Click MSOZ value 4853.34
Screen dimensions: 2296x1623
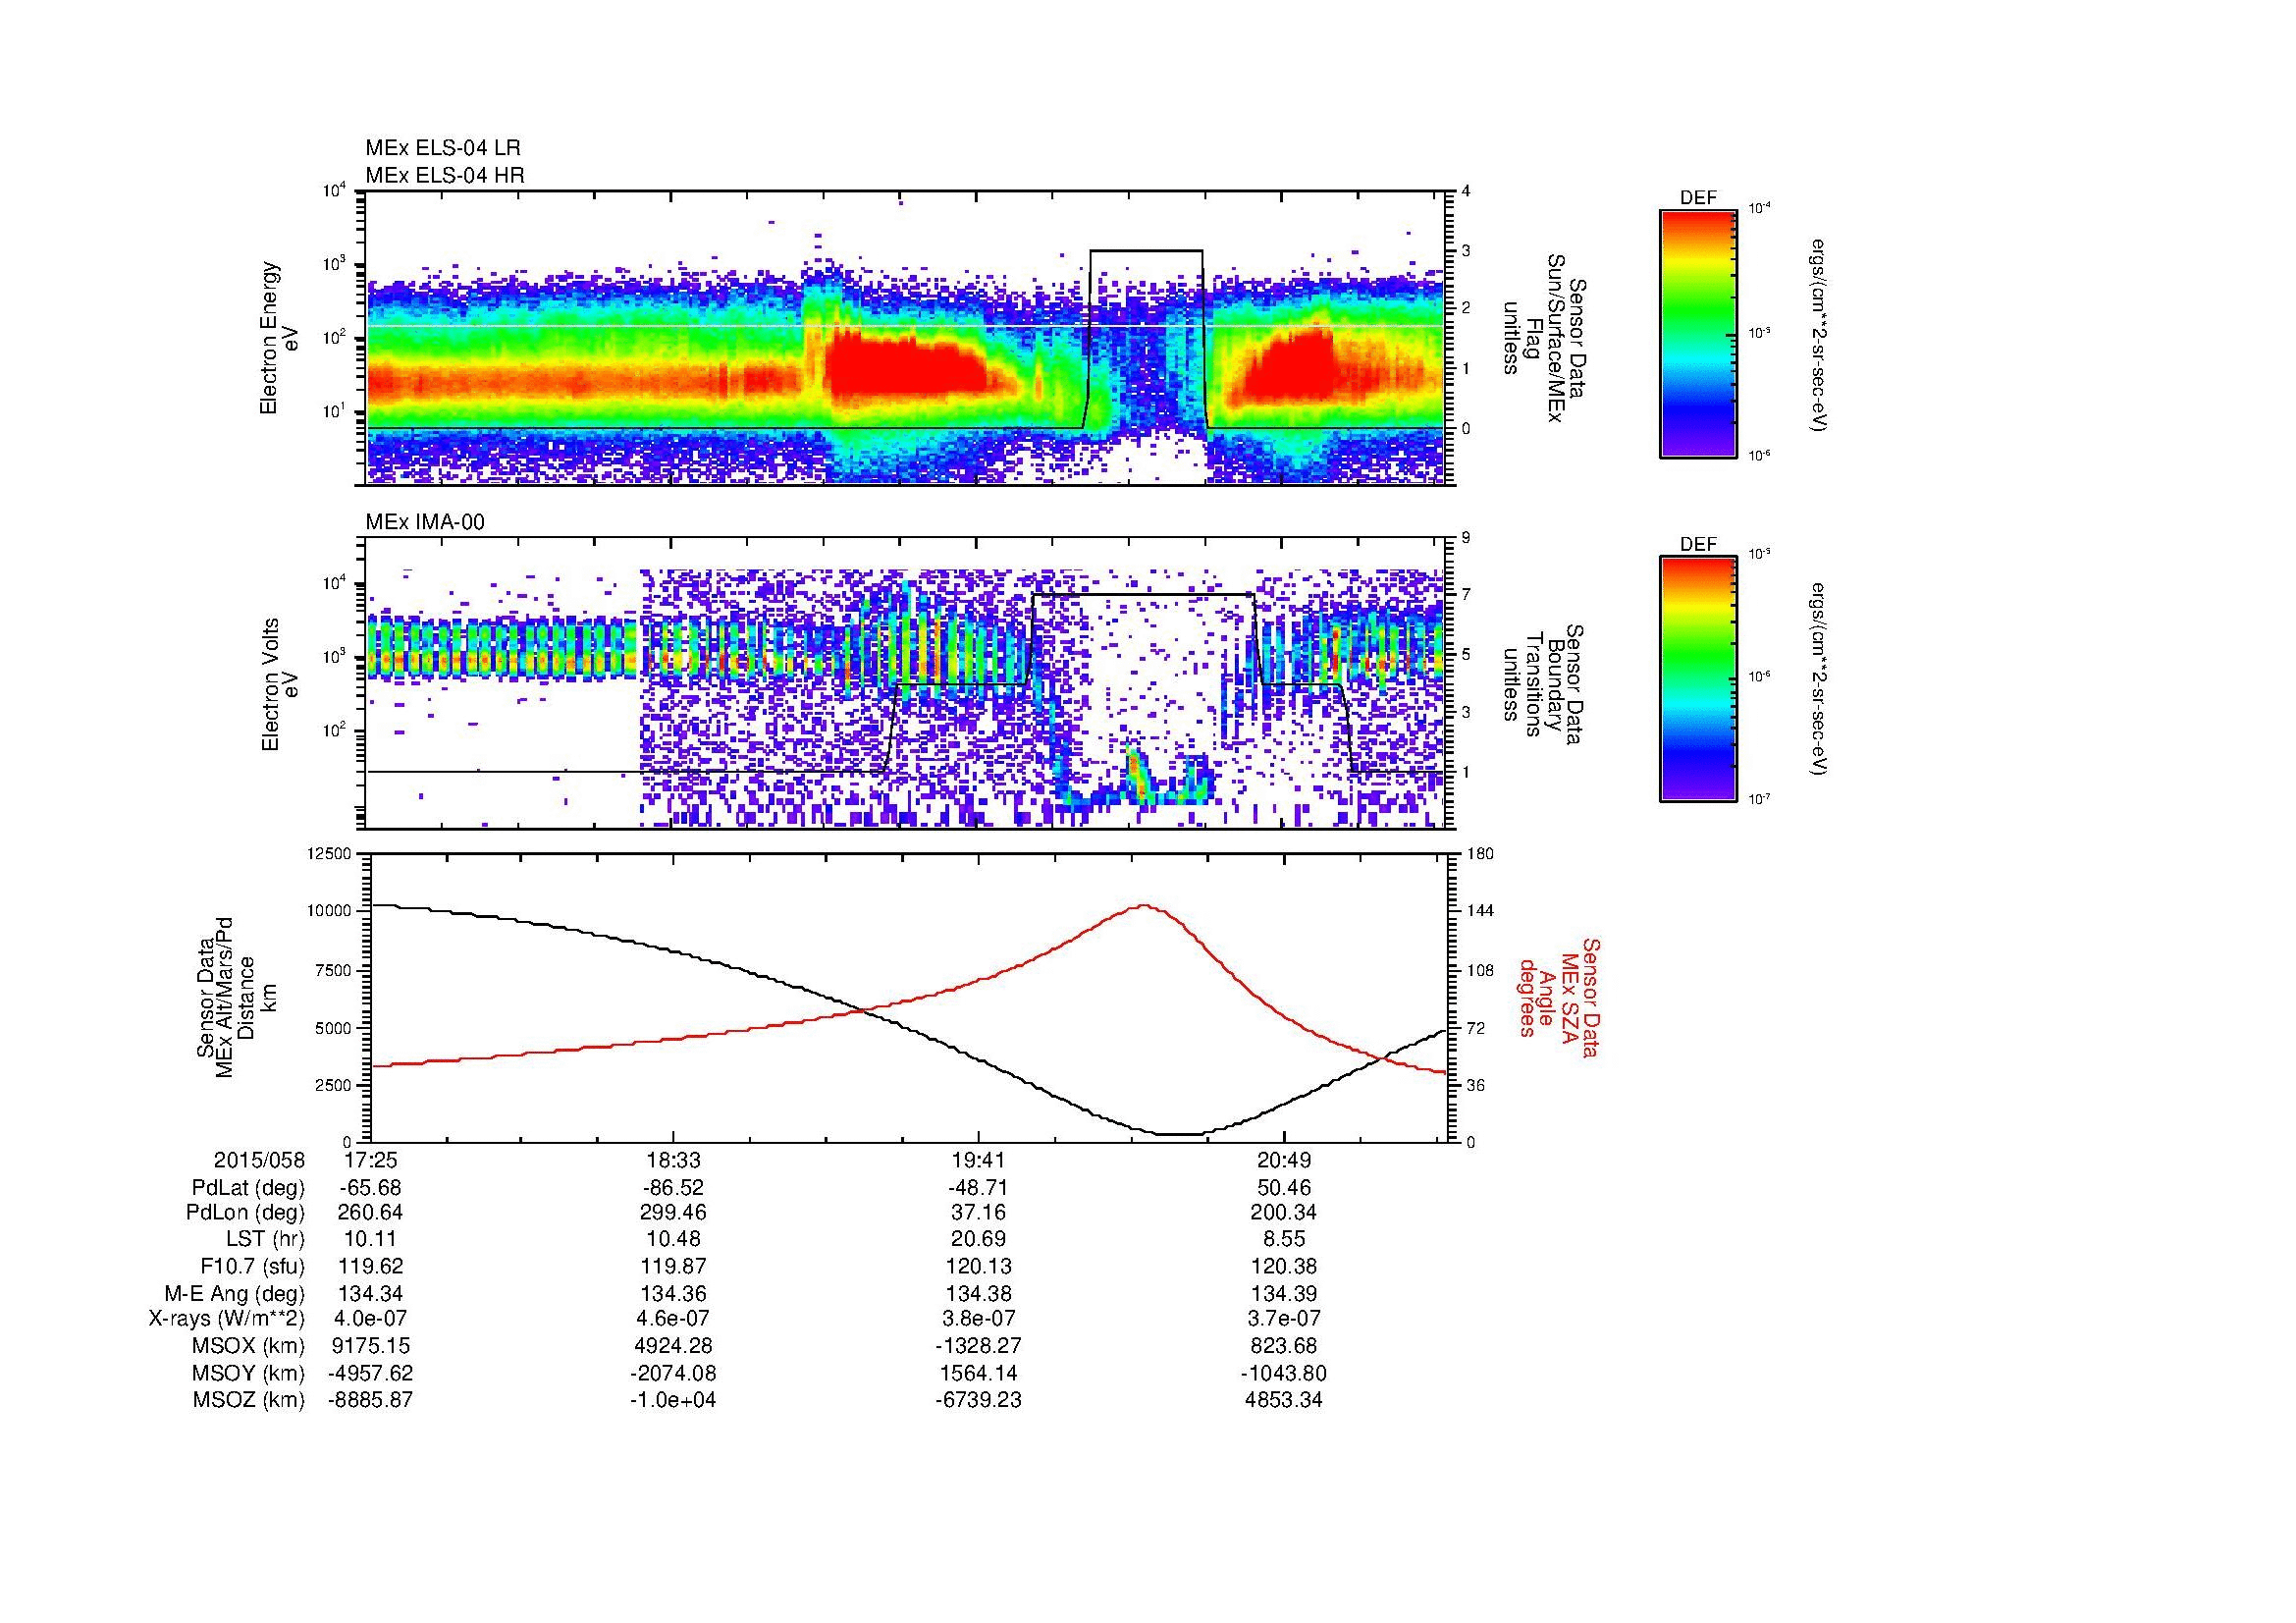[1284, 1400]
